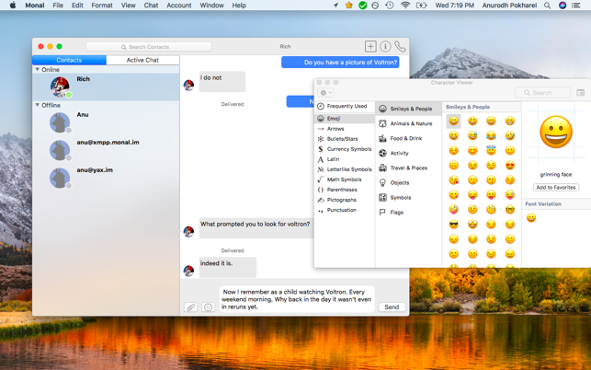Switch to the Active Chat tab
Screen dimensions: 591x370
coord(142,60)
